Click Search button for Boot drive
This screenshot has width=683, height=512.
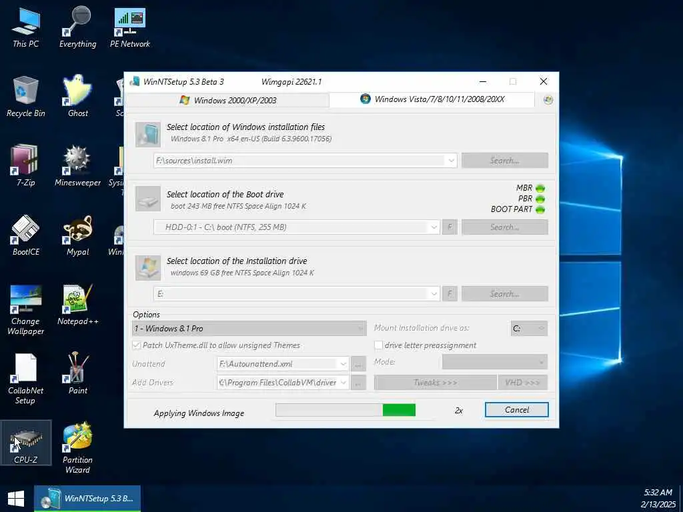(505, 227)
